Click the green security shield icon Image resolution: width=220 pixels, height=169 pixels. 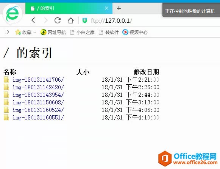click(85, 20)
